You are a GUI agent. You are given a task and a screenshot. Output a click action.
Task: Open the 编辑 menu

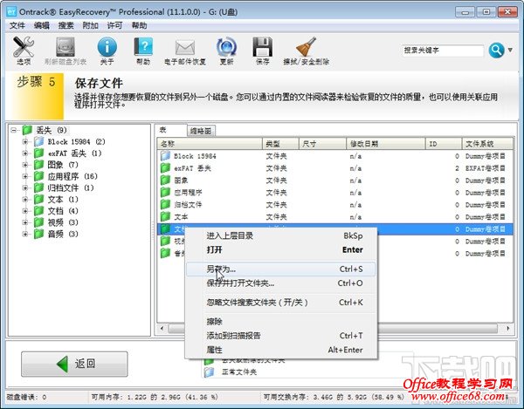pyautogui.click(x=41, y=25)
